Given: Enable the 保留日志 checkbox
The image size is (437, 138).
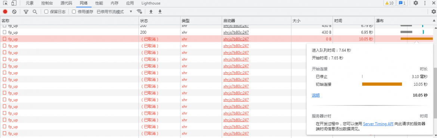Looking at the screenshot, I should [x=46, y=12].
